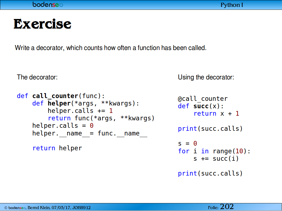The height and width of the screenshot is (211, 282).
Task: Click the line "s += succ(i)"
Action: [x=216, y=159]
